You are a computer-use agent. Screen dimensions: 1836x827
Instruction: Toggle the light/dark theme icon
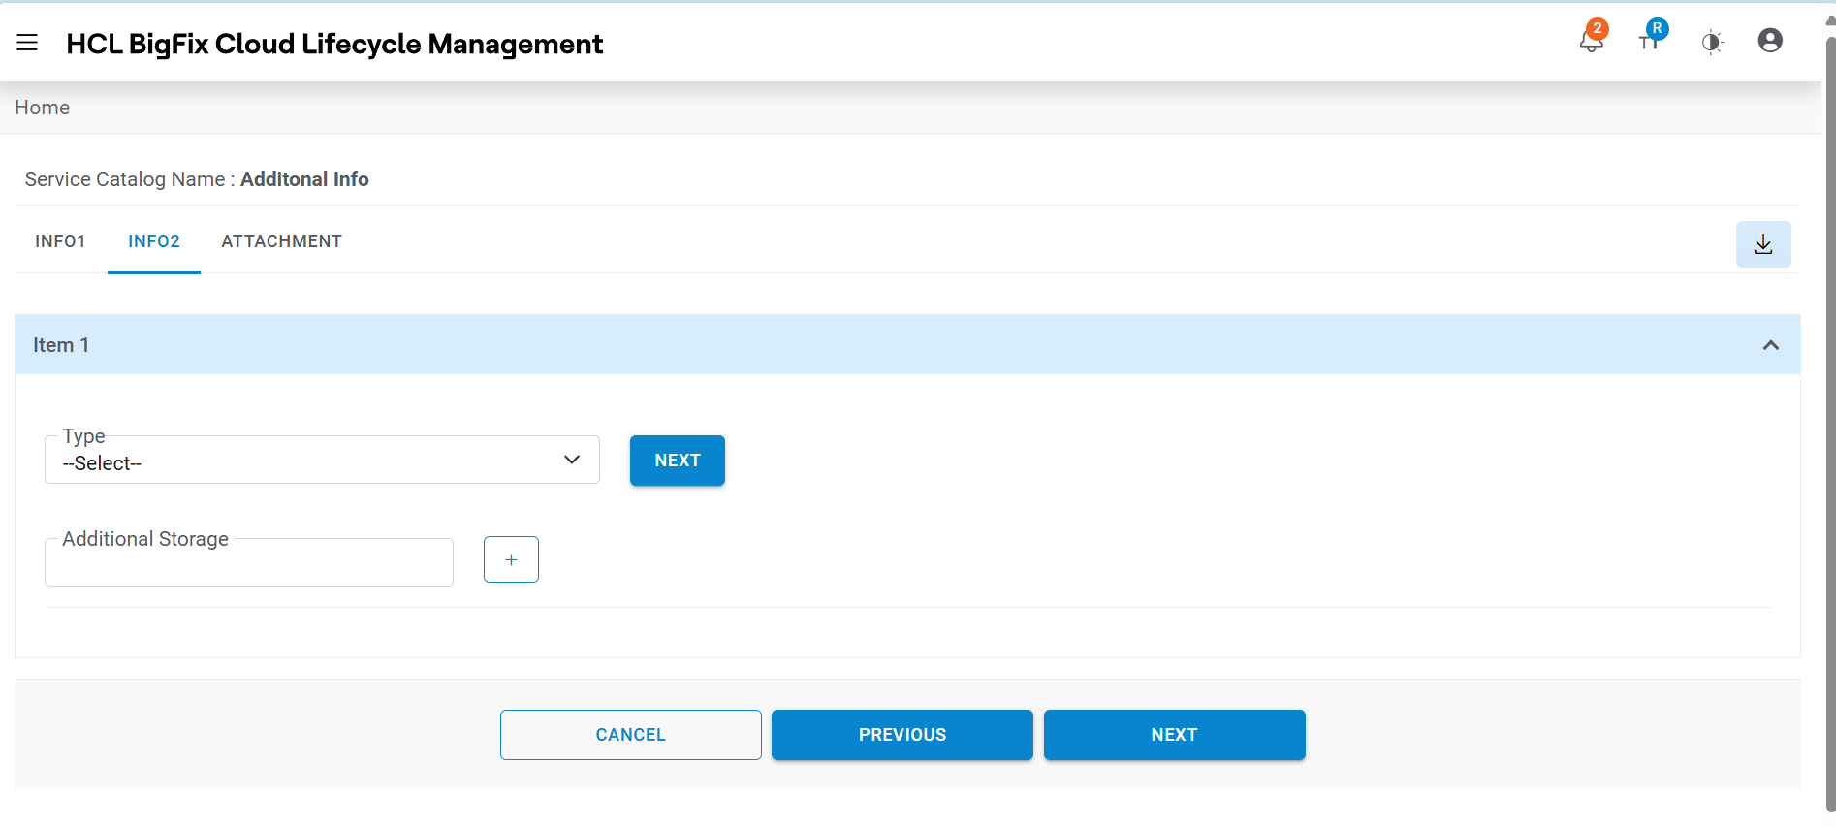click(x=1712, y=42)
